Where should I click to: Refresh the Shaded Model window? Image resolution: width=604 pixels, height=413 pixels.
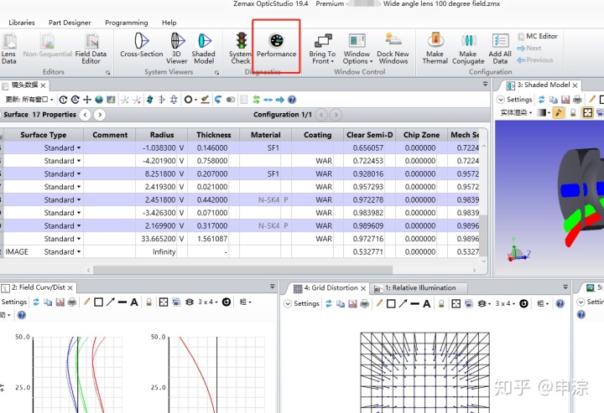[542, 100]
